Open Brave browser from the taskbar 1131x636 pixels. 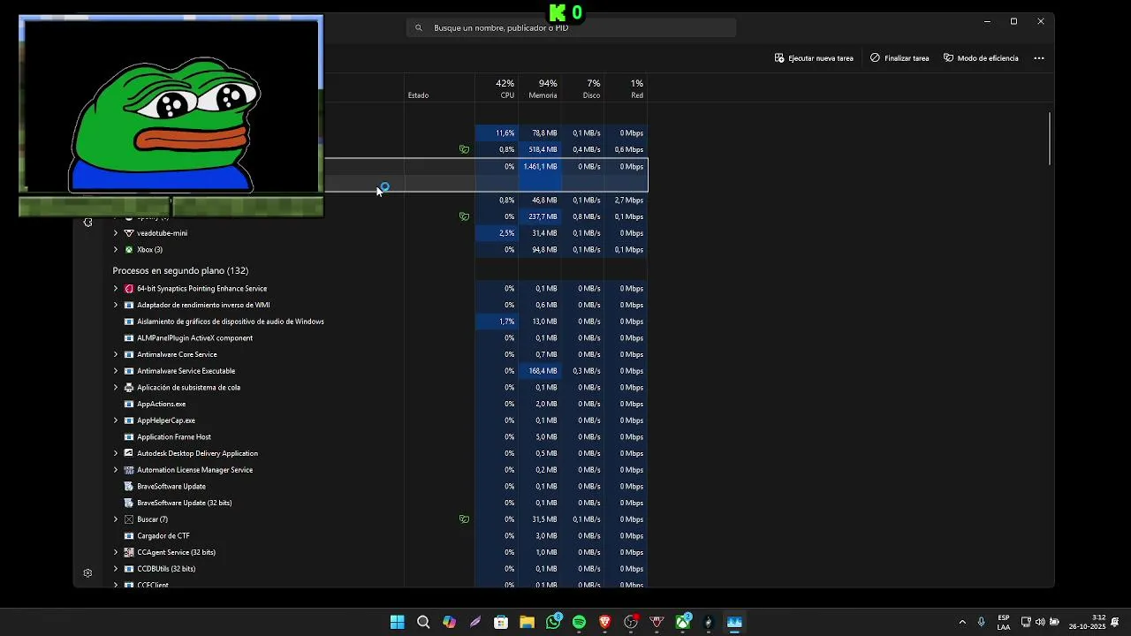pyautogui.click(x=604, y=622)
